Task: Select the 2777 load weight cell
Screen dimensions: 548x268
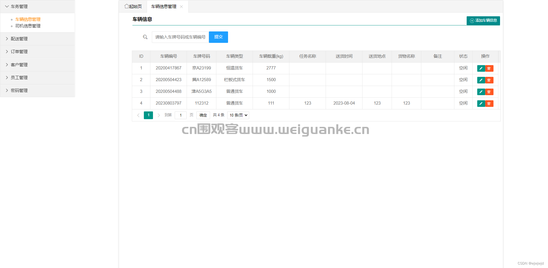Action: pos(271,68)
